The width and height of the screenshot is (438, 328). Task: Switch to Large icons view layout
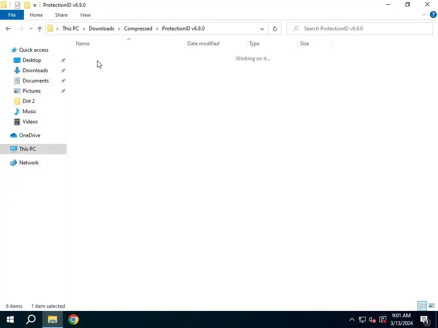coord(432,306)
